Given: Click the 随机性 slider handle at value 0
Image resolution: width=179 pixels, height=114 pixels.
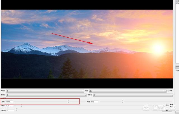Looking at the screenshot, I should pos(17,110).
